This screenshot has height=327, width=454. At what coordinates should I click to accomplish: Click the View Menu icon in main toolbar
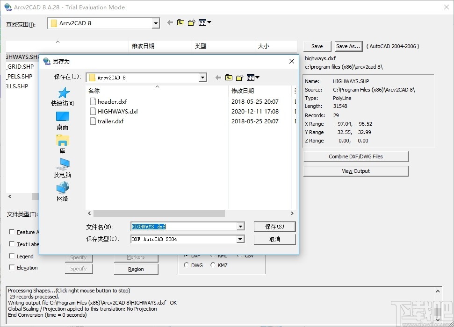coord(202,22)
